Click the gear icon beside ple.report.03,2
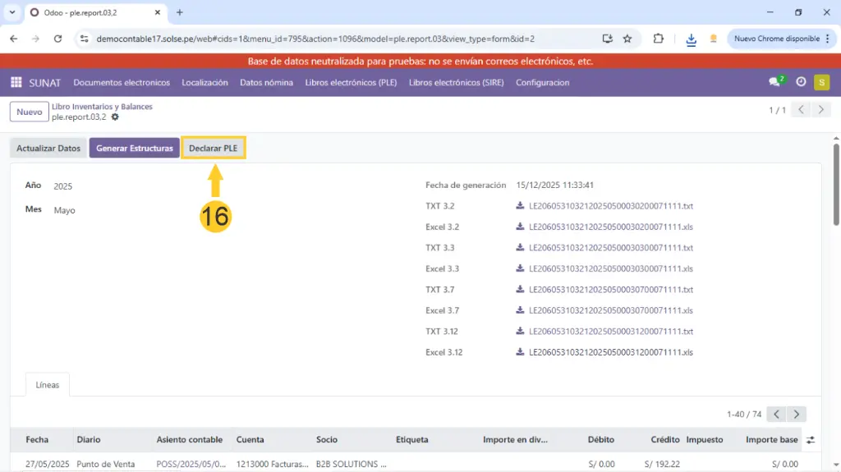 click(x=115, y=117)
